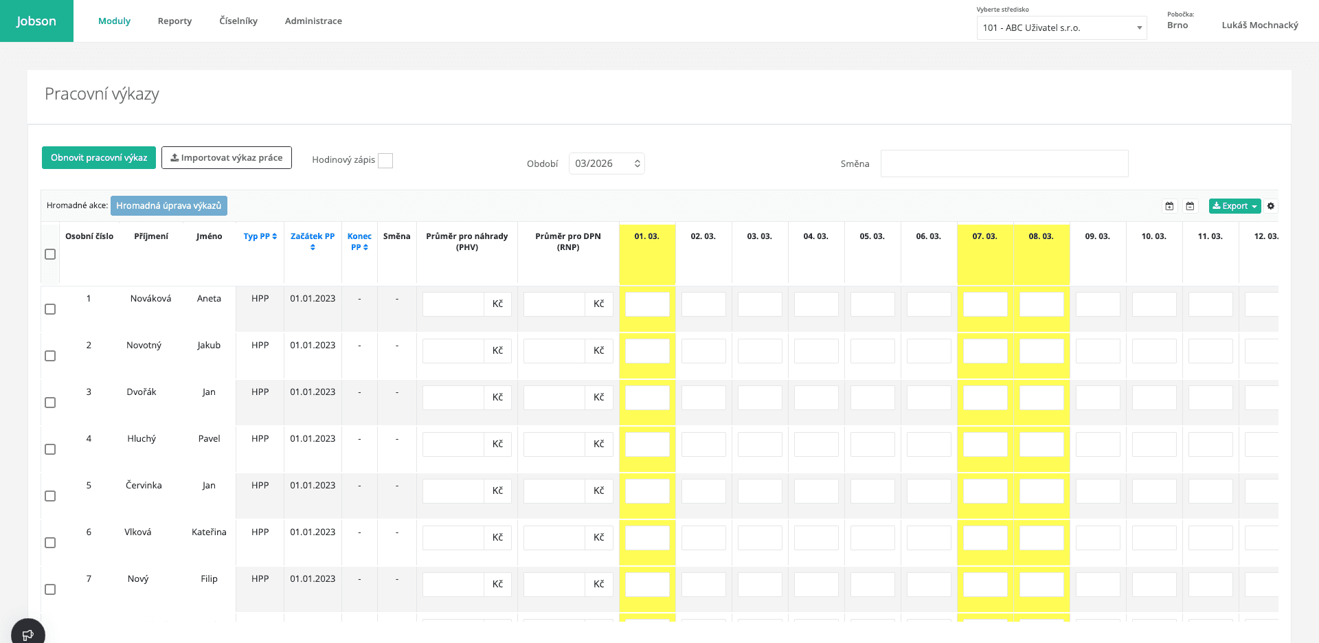Click the calendar minus icon
The width and height of the screenshot is (1319, 643).
[x=1190, y=206]
